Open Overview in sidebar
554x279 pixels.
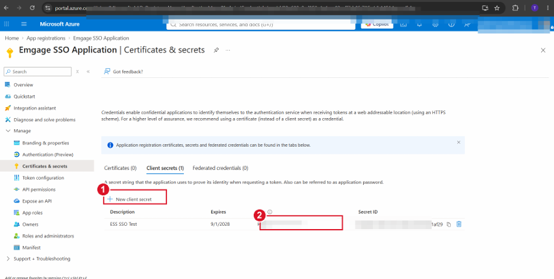tap(23, 85)
